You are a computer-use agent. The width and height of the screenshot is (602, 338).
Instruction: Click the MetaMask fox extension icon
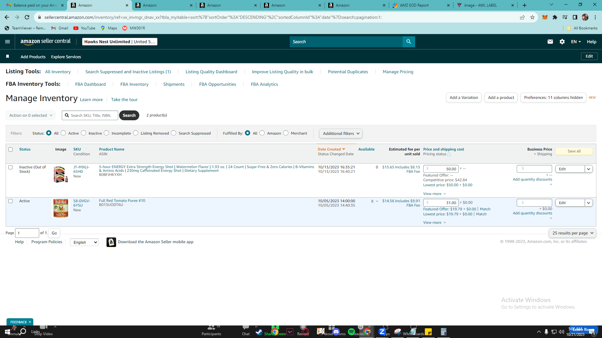(x=545, y=17)
